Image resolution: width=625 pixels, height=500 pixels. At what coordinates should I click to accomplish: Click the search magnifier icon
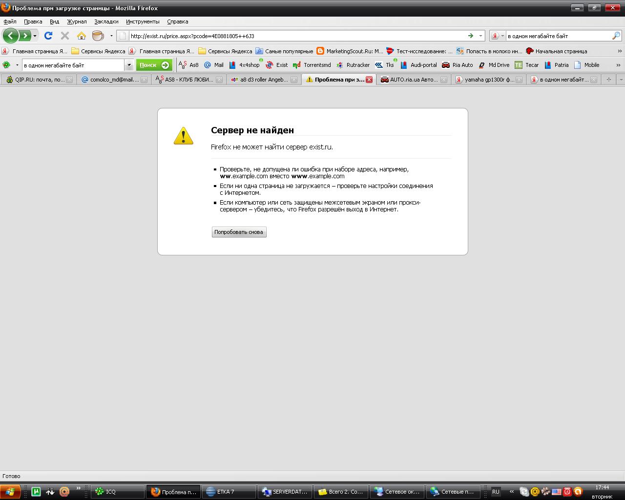click(x=616, y=36)
